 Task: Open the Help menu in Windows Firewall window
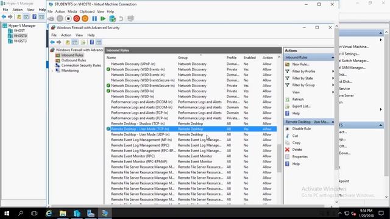[91, 35]
